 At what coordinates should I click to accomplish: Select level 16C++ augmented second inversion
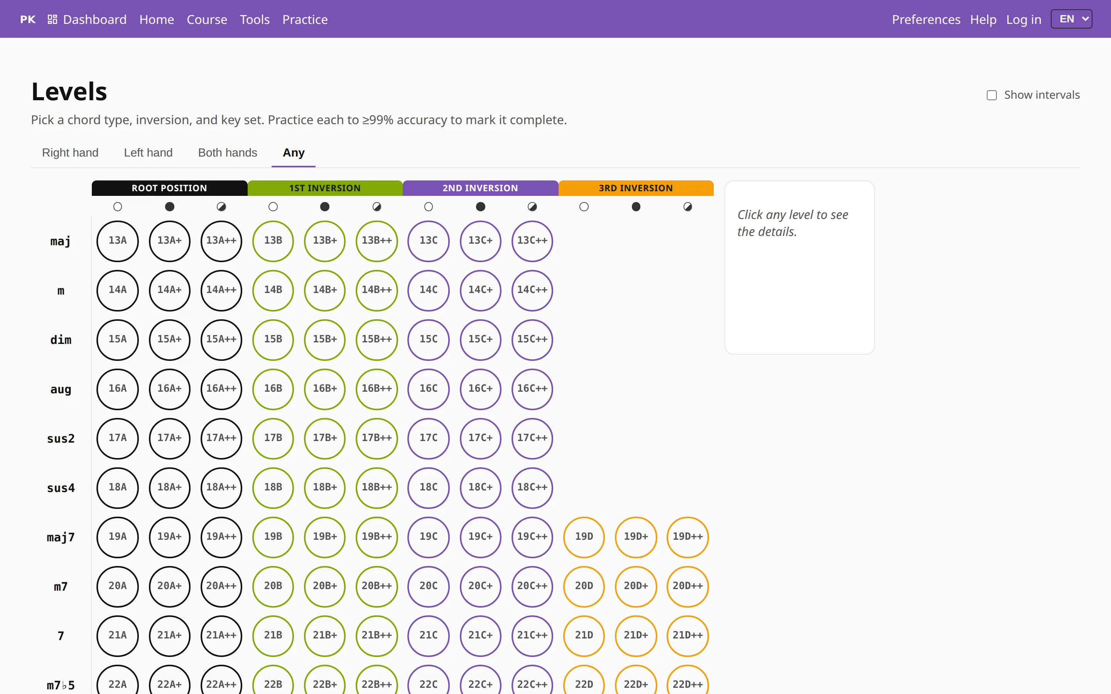tap(532, 389)
